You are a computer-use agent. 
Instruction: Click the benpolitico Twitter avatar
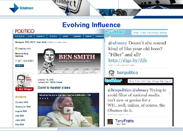[112, 73]
